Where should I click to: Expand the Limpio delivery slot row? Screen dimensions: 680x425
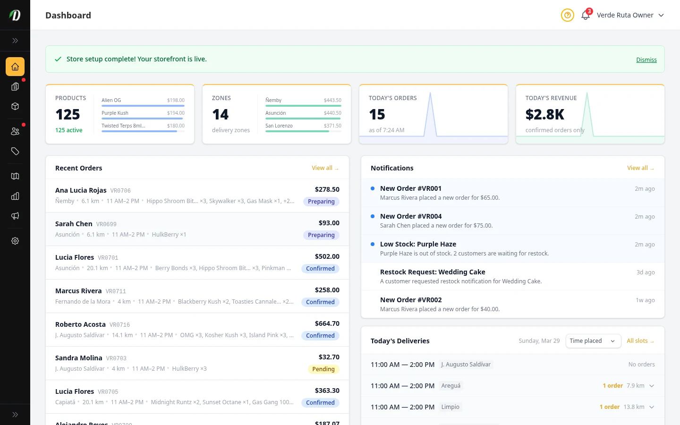point(652,407)
